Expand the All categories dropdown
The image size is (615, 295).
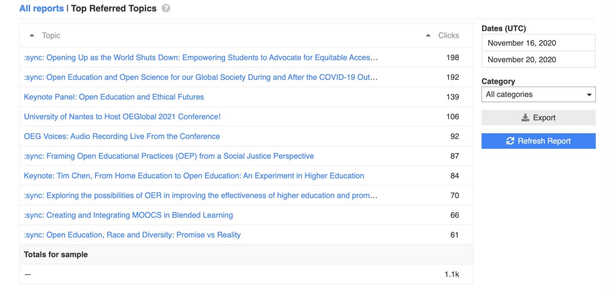(538, 95)
